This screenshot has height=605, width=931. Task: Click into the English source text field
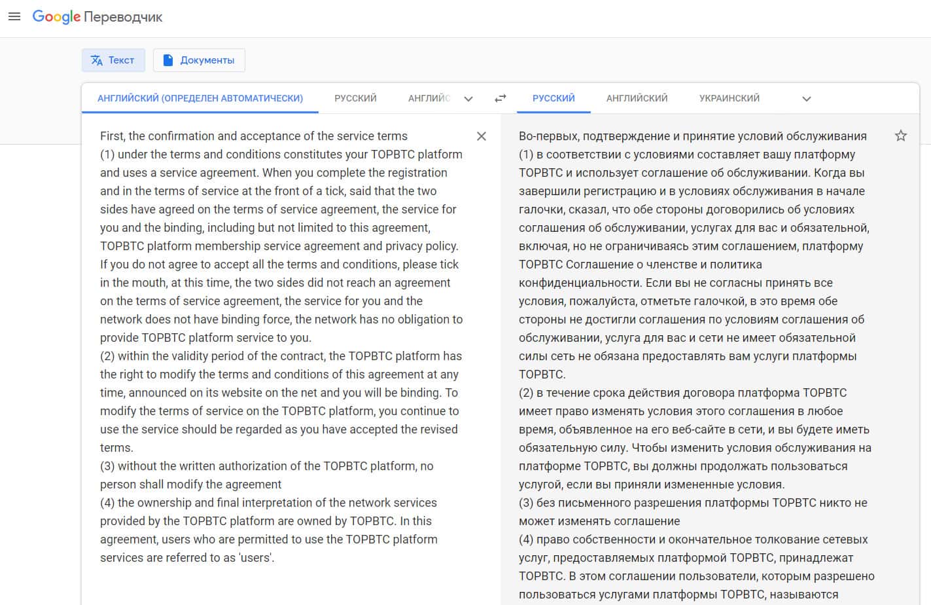[281, 347]
